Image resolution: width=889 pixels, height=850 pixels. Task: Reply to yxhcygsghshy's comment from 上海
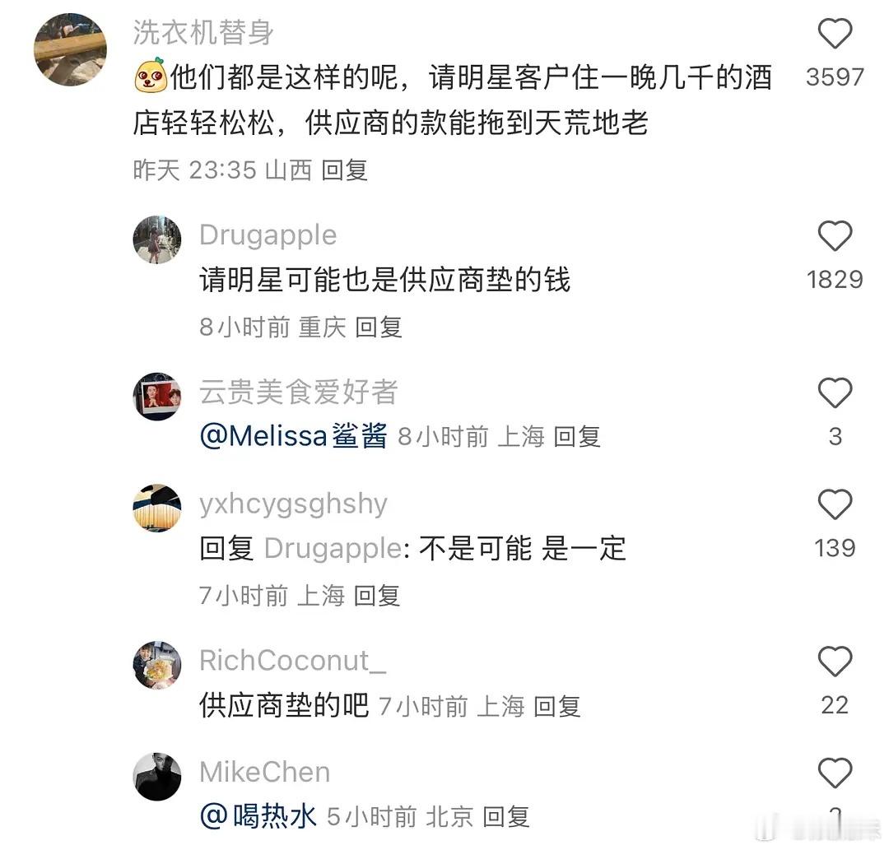coord(377,596)
